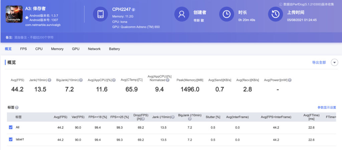Click the Avg(Send) value 0.7
The width and height of the screenshot is (342, 150).
pyautogui.click(x=219, y=89)
